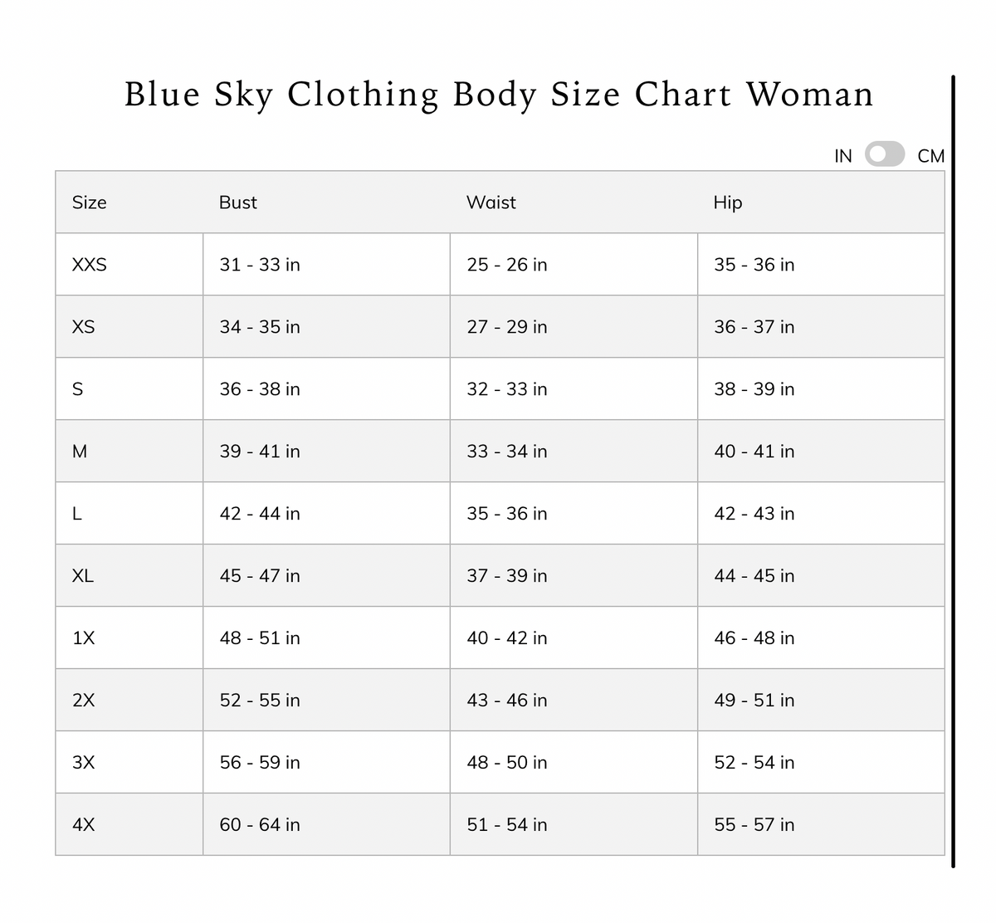The width and height of the screenshot is (996, 923).
Task: Click the 2X waist value 43 - 46 in
Action: (x=507, y=701)
